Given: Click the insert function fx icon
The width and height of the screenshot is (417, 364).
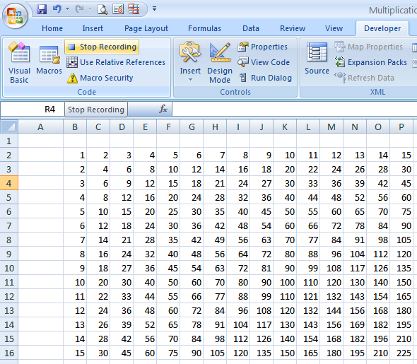Looking at the screenshot, I should [163, 109].
